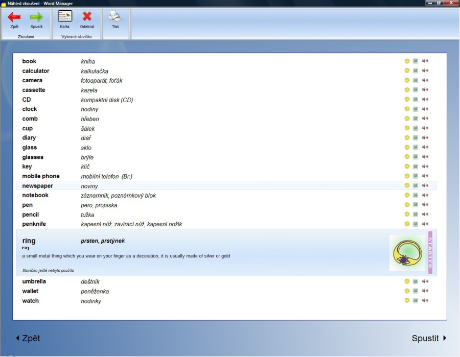Play speaker pronunciation for 'umbrella'

pos(425,281)
